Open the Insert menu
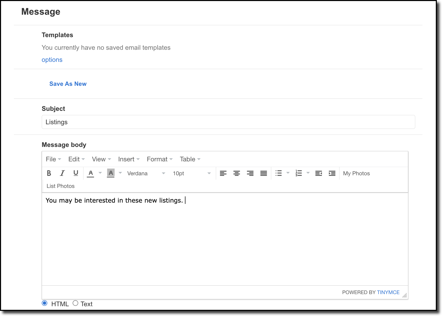Screen dimensions: 442x316 (x=126, y=159)
